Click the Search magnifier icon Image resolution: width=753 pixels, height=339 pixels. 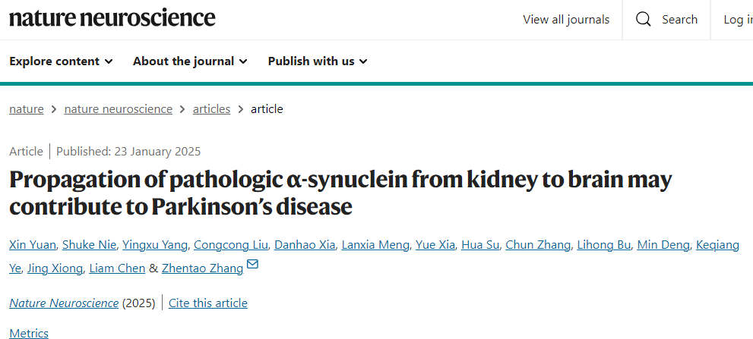(x=643, y=20)
